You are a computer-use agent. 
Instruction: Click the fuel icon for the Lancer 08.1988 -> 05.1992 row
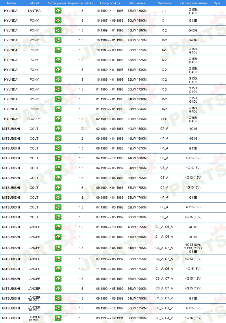tap(58, 248)
